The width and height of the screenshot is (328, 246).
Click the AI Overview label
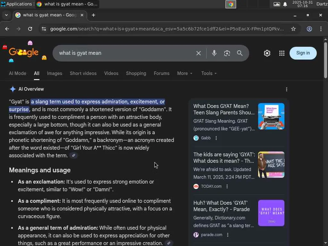(31, 89)
